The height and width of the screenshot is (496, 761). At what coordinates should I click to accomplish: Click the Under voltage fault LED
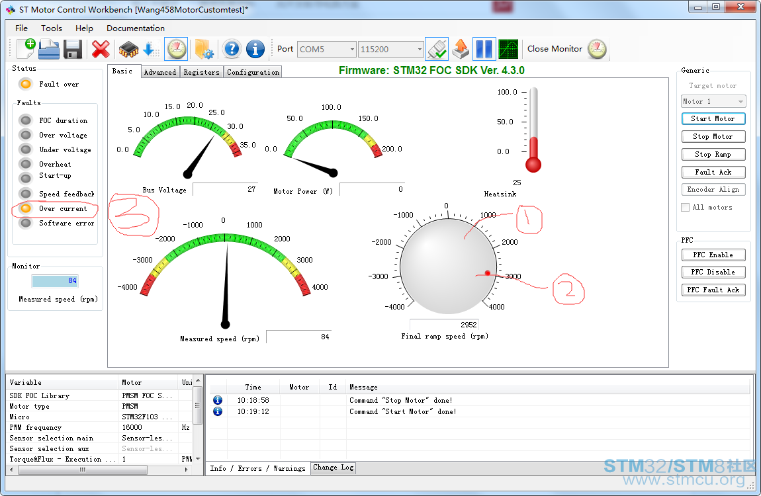(x=26, y=149)
